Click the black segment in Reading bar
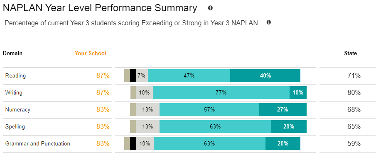 pyautogui.click(x=133, y=75)
